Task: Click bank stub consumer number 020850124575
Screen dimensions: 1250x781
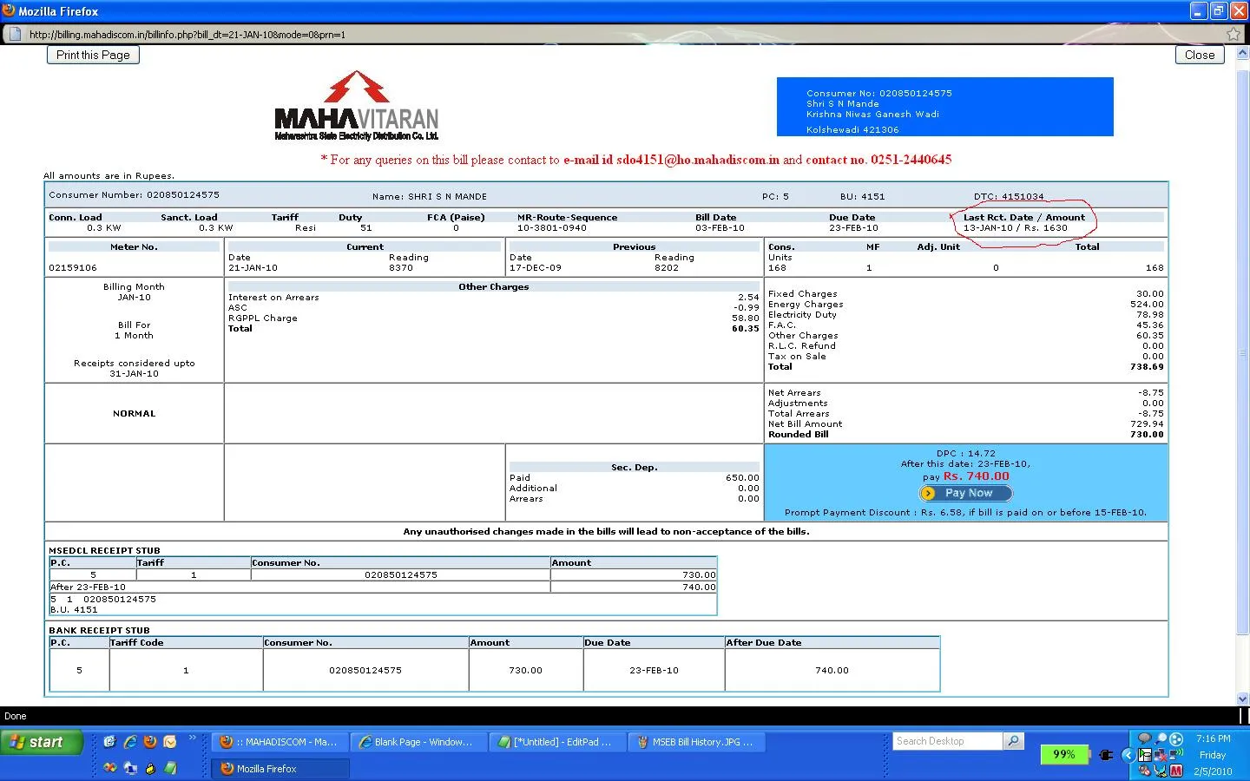Action: tap(365, 671)
